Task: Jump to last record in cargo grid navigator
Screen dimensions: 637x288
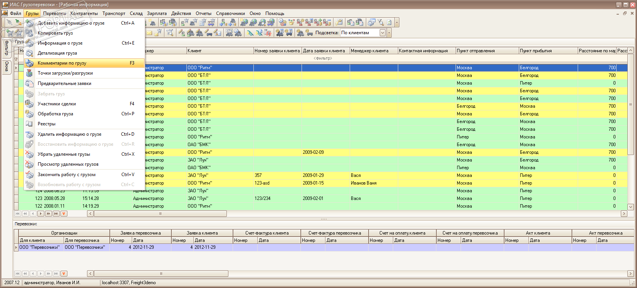Action: pos(56,213)
